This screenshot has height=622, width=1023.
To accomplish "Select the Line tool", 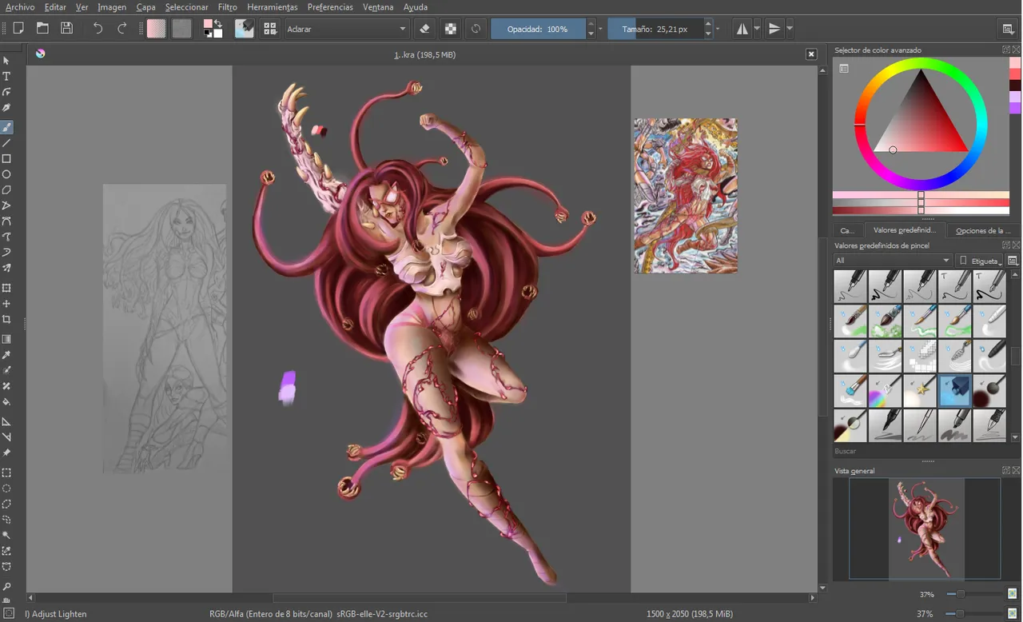I will [6, 143].
